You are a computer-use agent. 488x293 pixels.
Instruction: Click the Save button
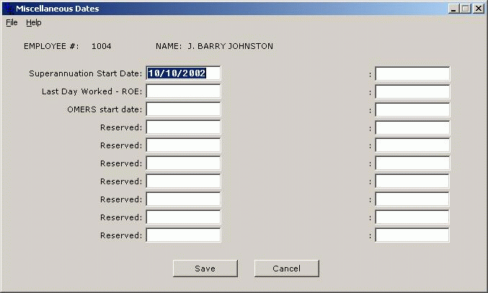click(x=205, y=269)
